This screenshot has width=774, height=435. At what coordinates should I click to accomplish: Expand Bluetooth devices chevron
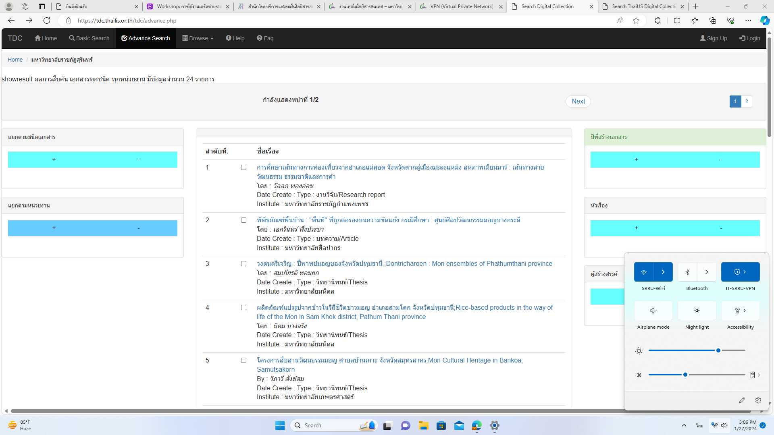tap(707, 272)
